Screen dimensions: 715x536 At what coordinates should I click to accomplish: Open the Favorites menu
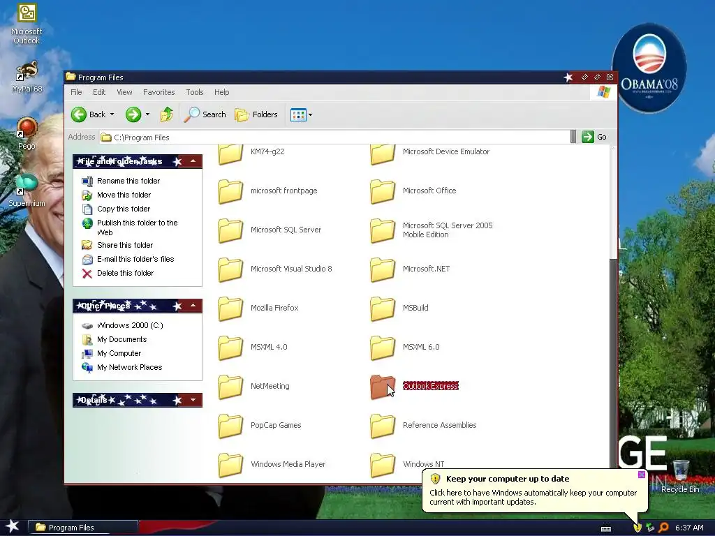159,92
